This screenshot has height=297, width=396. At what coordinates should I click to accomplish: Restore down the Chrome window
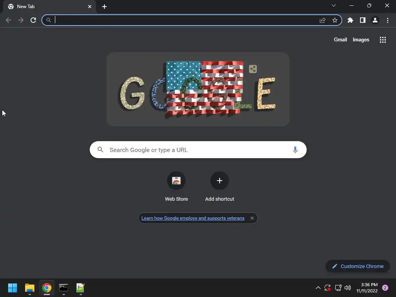pos(369,5)
